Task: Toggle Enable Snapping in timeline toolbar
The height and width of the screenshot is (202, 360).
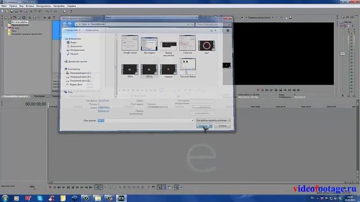Action: coord(159,187)
